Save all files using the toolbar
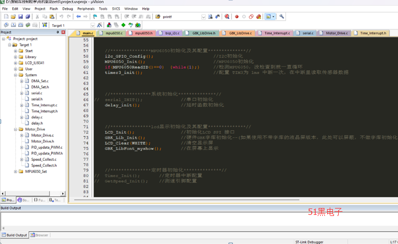This screenshot has width=398, height=244. [x=28, y=17]
